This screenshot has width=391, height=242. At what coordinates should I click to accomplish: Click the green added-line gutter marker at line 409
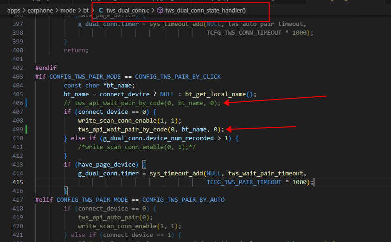coord(26,130)
